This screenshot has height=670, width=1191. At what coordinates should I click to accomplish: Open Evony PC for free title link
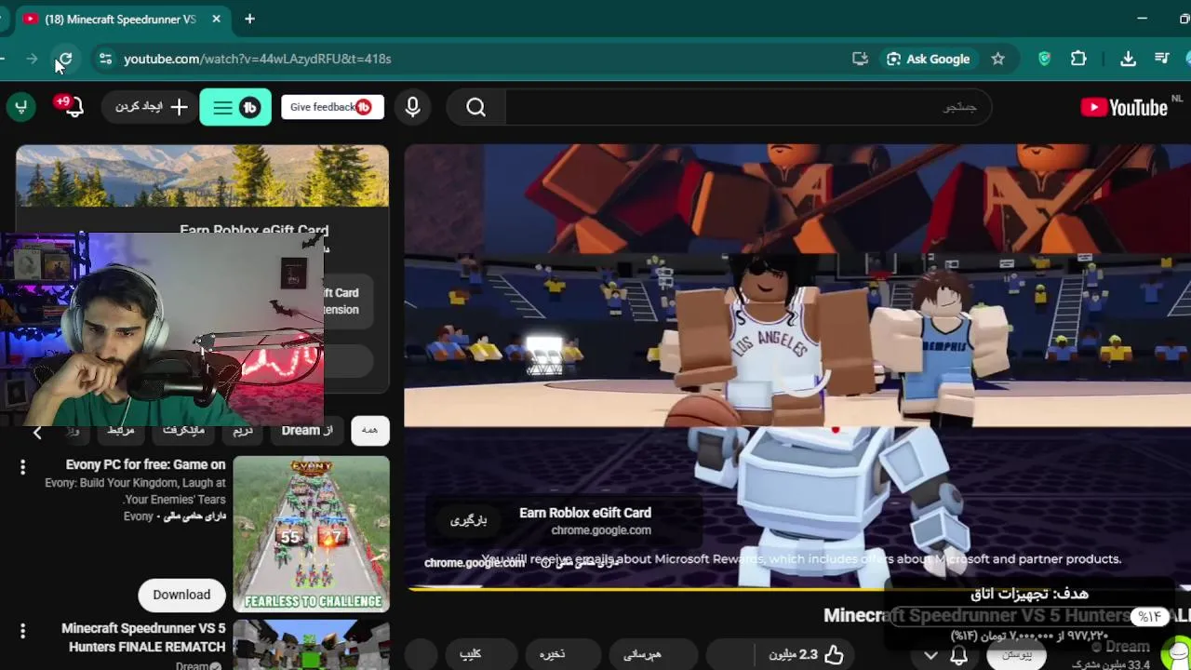[145, 464]
